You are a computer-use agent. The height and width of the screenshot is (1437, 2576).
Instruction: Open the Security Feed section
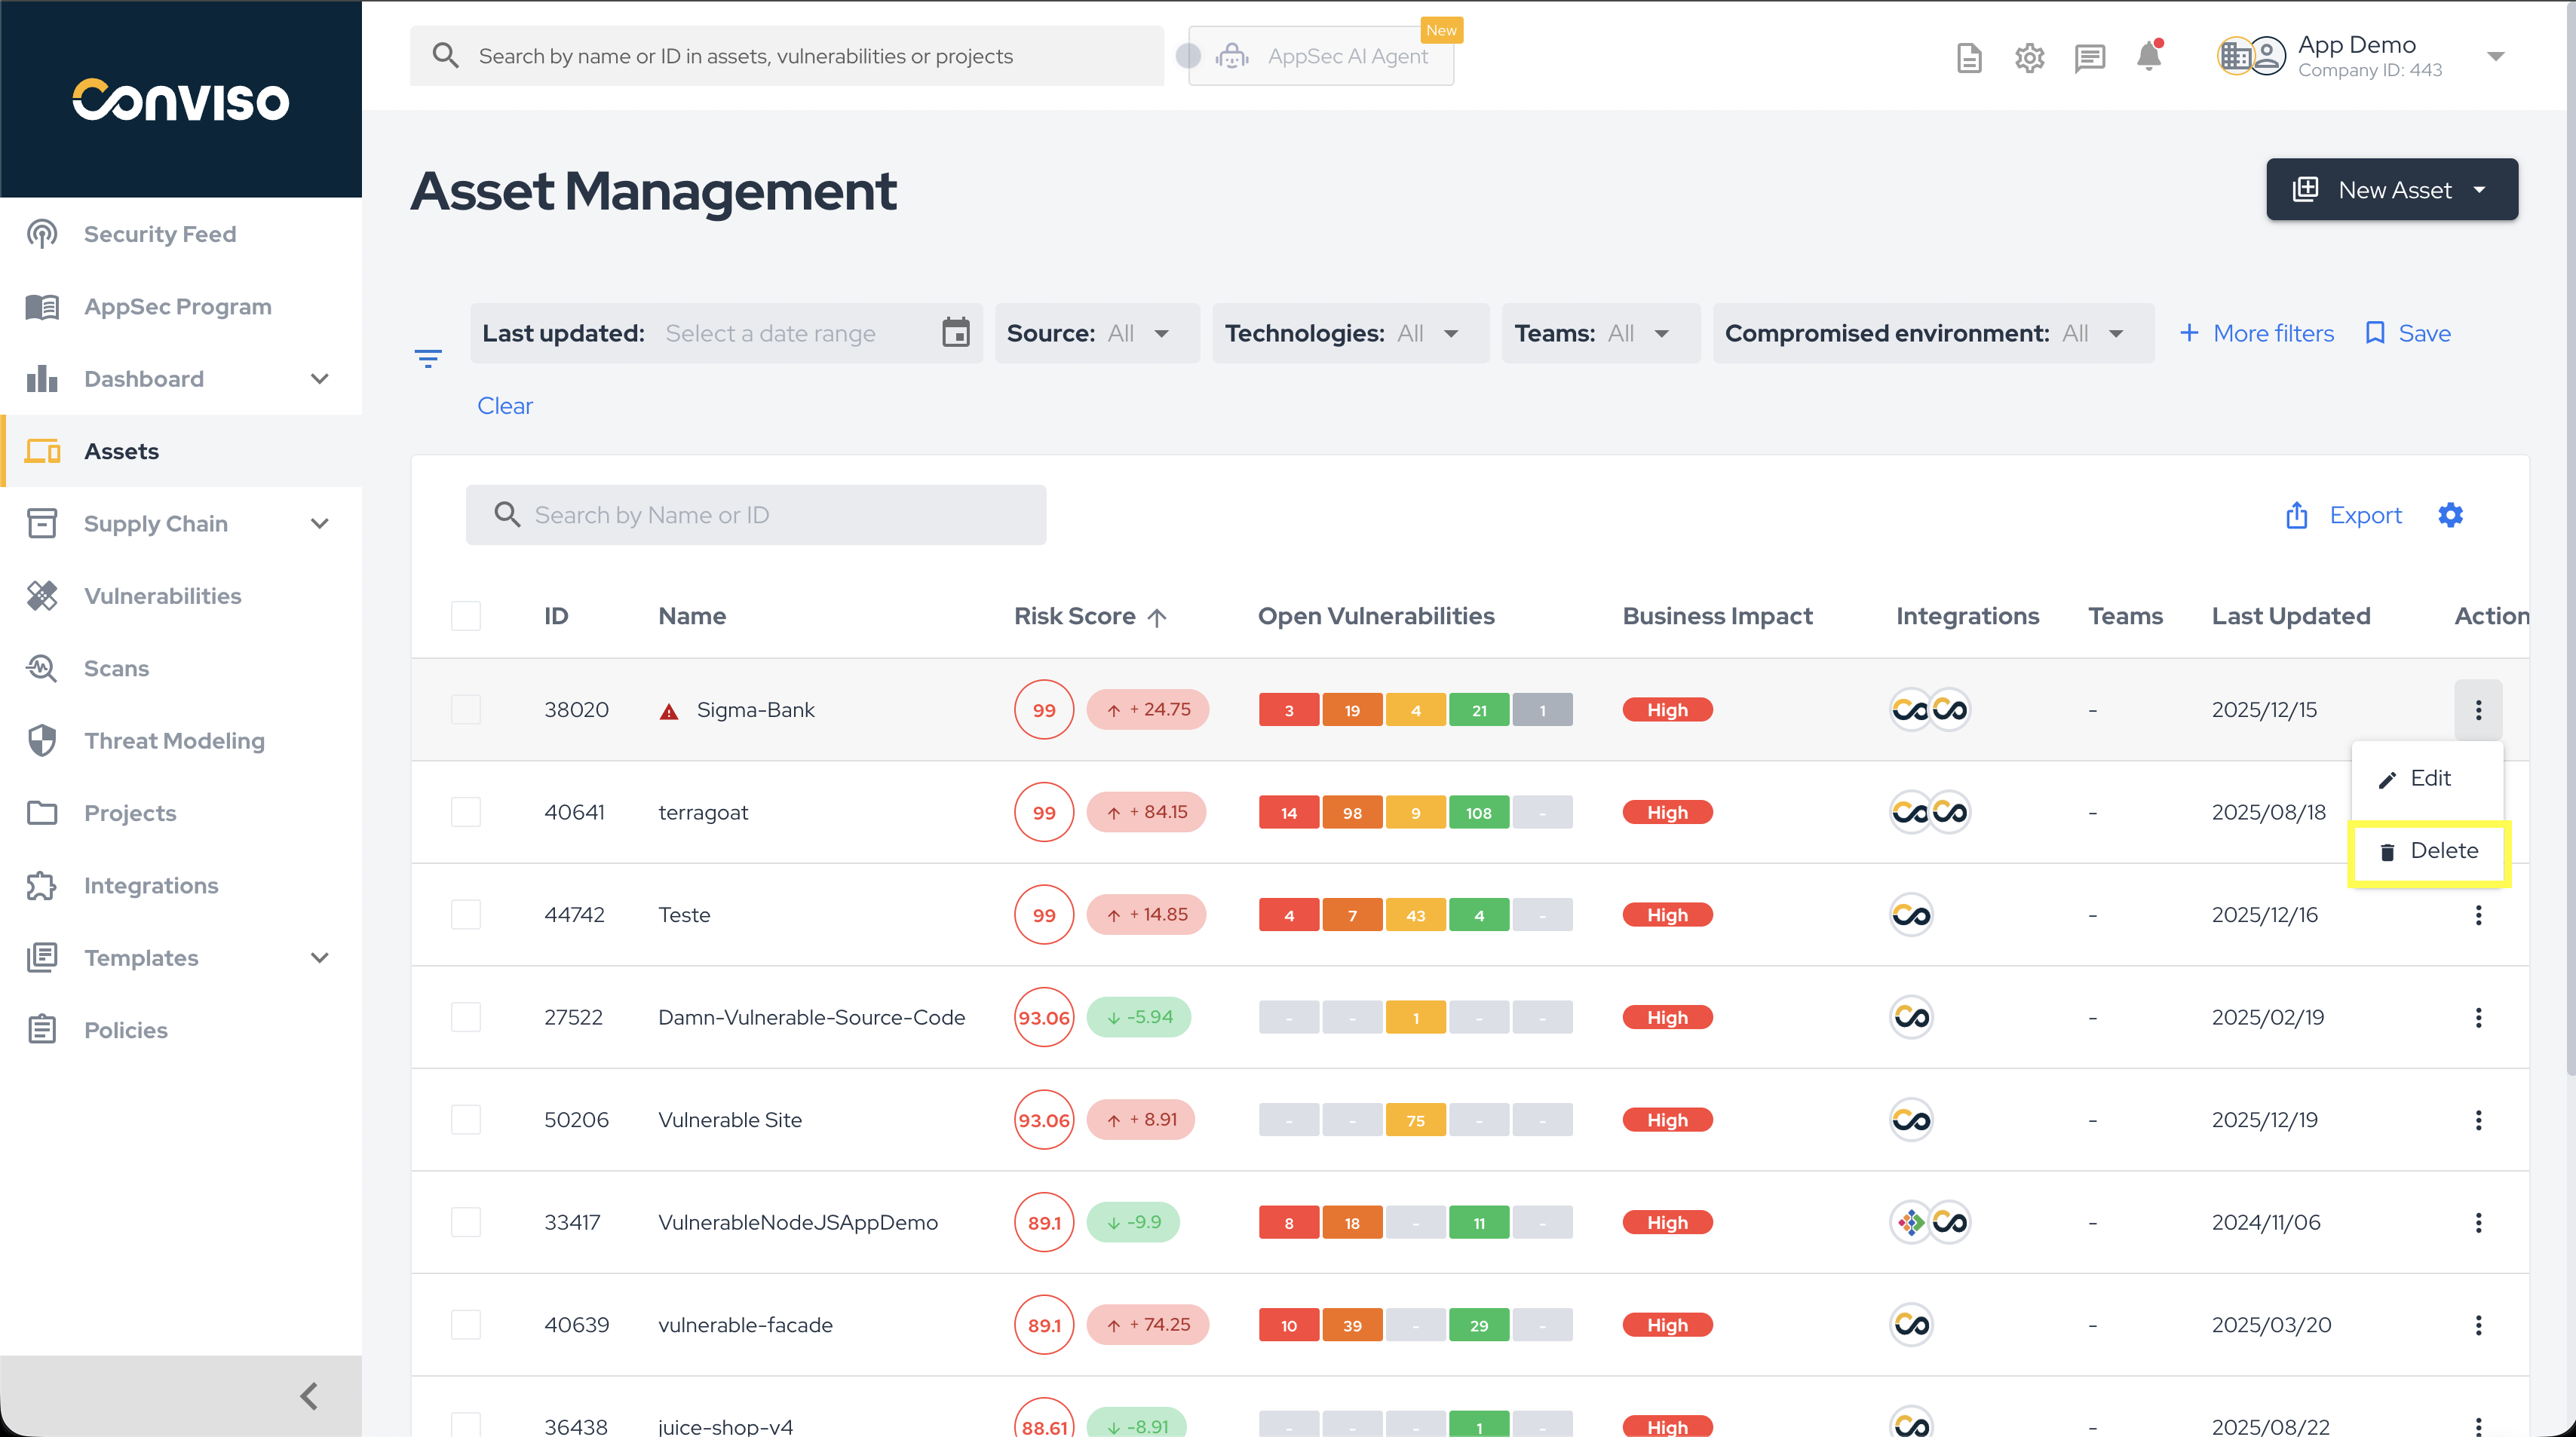160,233
